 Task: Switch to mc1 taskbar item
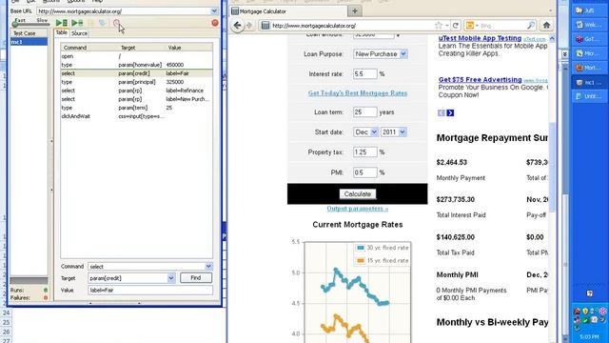click(590, 83)
